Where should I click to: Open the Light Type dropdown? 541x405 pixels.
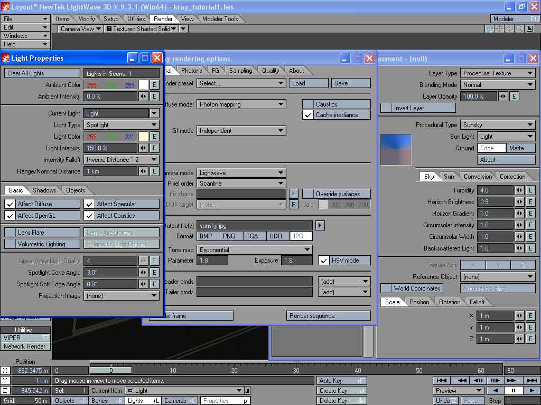point(122,125)
